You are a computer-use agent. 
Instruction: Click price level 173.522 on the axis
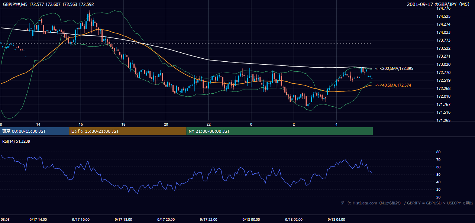point(443,48)
